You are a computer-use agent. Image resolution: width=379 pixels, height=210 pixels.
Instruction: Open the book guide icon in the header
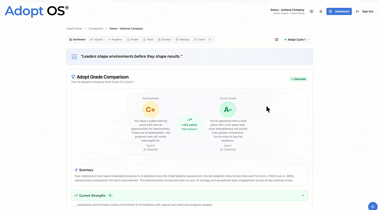311,12
